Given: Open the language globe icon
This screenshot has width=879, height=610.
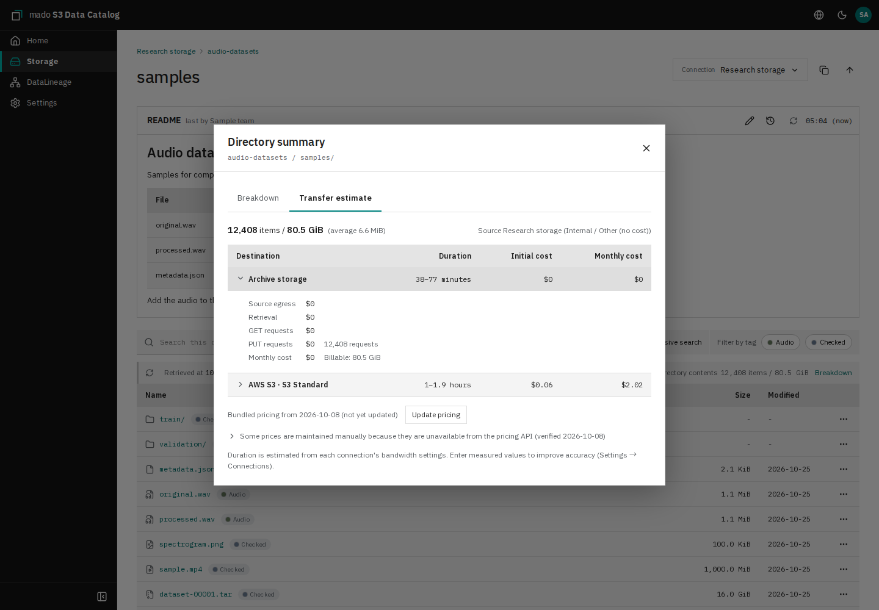Looking at the screenshot, I should tap(819, 15).
